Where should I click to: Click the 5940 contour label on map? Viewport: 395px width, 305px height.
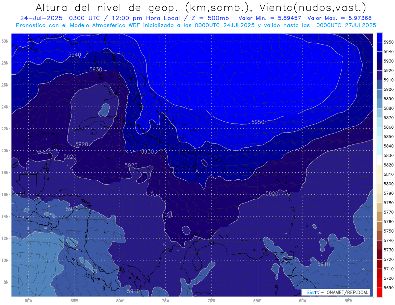coord(75,55)
